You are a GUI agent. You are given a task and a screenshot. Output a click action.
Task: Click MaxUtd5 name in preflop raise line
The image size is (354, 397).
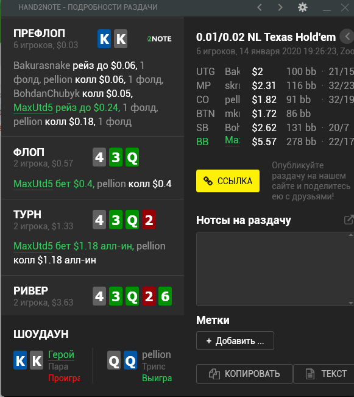click(33, 107)
